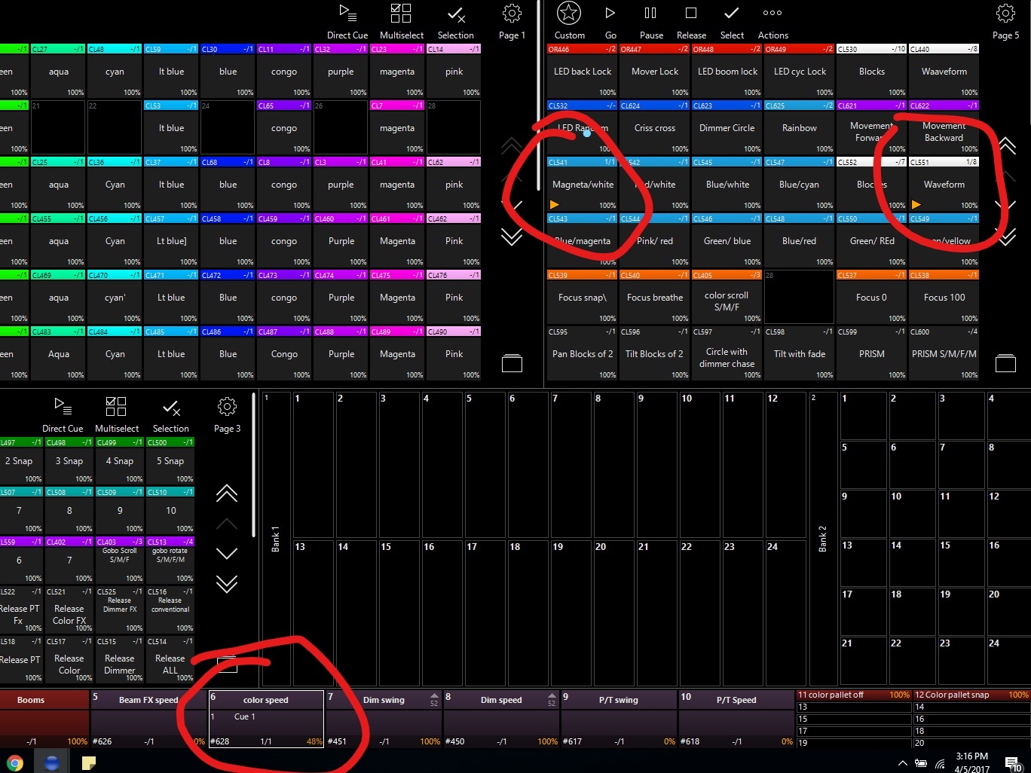Click the Custom star icon

click(569, 13)
